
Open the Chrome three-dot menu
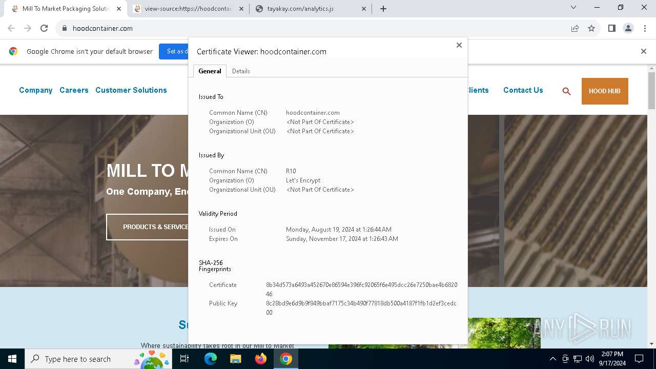tap(645, 28)
